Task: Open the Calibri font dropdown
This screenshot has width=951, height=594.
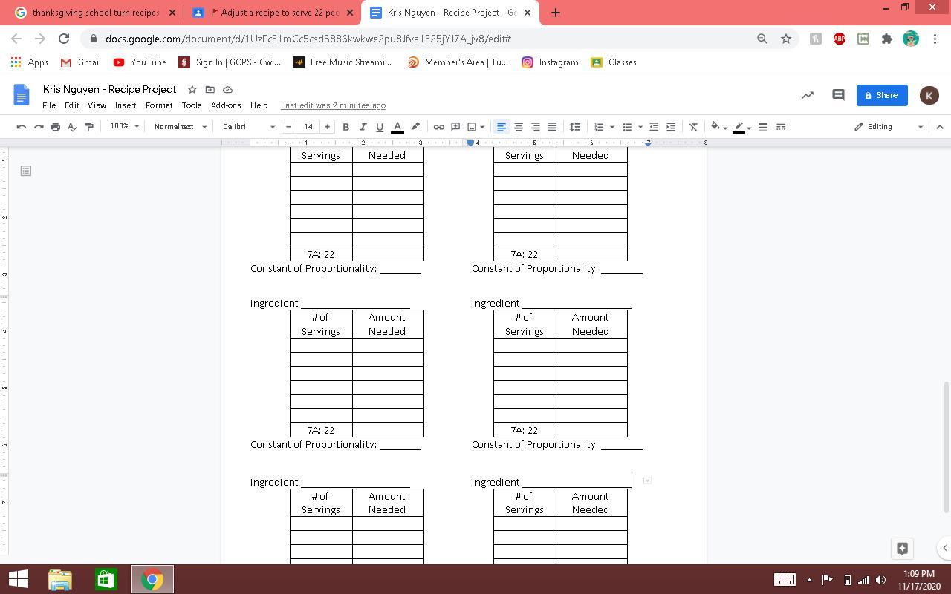Action: pos(248,127)
